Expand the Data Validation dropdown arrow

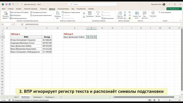127,18
